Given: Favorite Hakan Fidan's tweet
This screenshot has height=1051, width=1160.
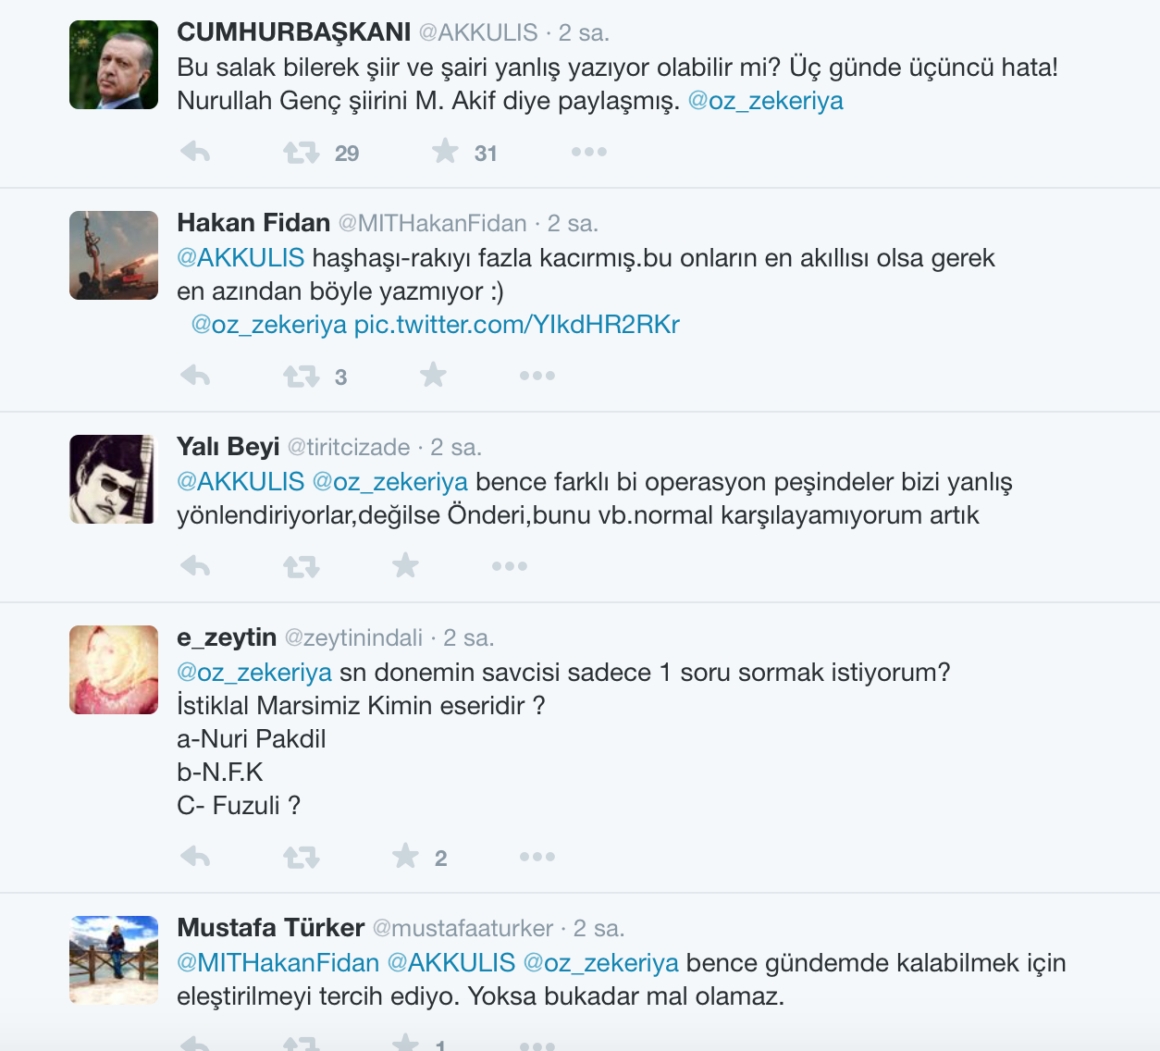Looking at the screenshot, I should (433, 375).
